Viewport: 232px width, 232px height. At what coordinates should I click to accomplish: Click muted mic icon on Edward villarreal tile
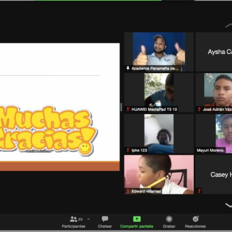pyautogui.click(x=128, y=191)
